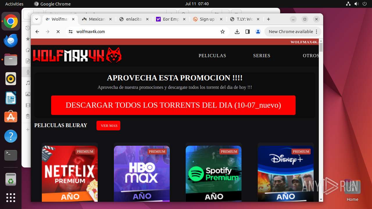Switch to the Eor Emp tab

(x=171, y=19)
